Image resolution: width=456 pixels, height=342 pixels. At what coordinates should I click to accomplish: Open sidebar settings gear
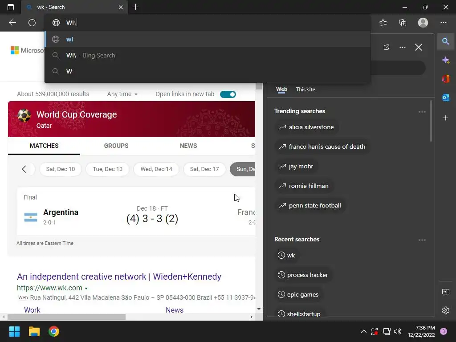[445, 310]
